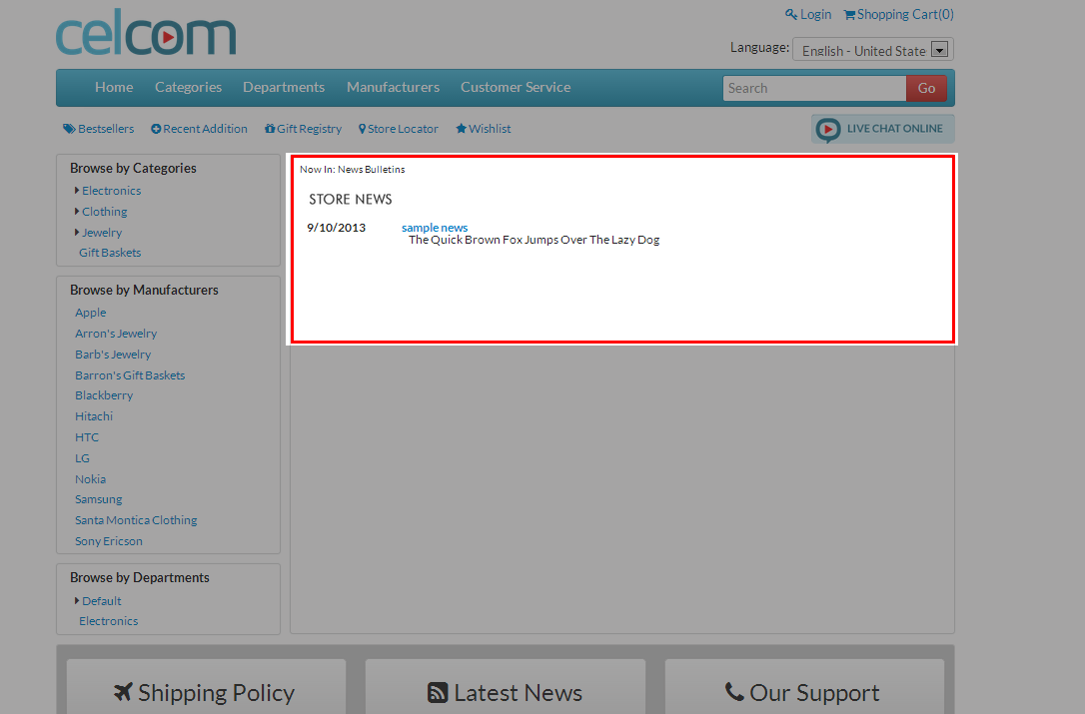Image resolution: width=1085 pixels, height=714 pixels.
Task: Click the Store Locator pin icon
Action: click(362, 129)
